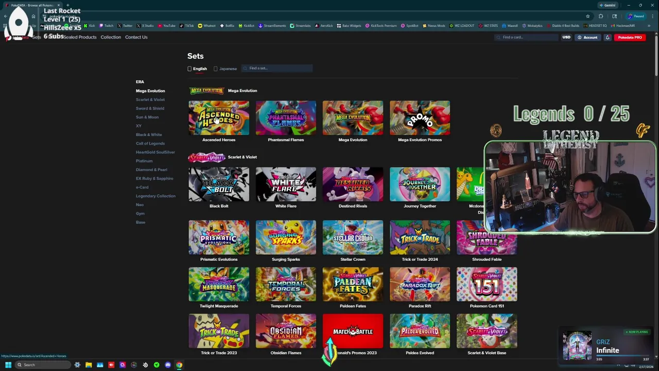Click the Gemini button in Chrome

(608, 5)
